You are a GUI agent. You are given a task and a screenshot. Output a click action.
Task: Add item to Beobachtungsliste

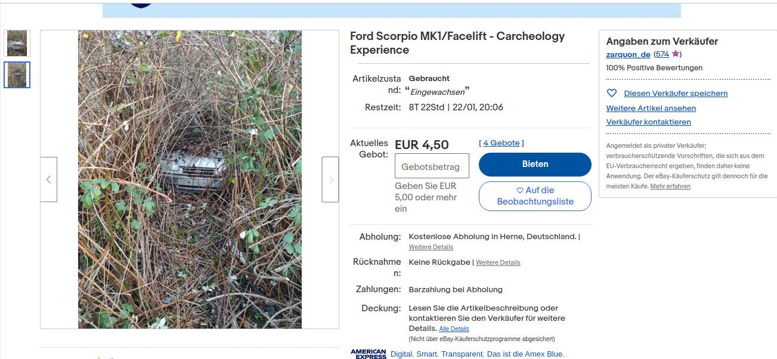535,196
